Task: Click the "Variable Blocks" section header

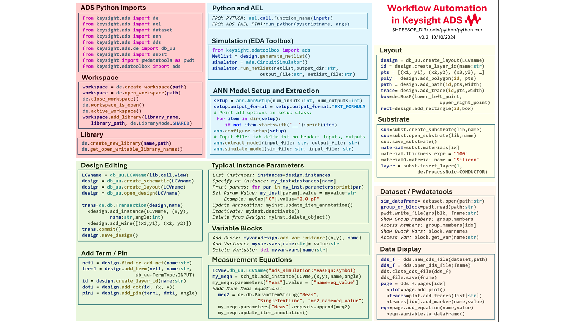Action: [237, 228]
